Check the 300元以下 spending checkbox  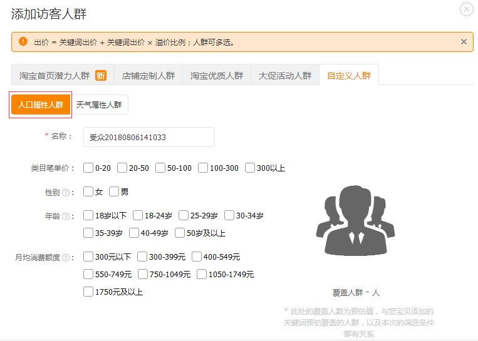point(88,257)
